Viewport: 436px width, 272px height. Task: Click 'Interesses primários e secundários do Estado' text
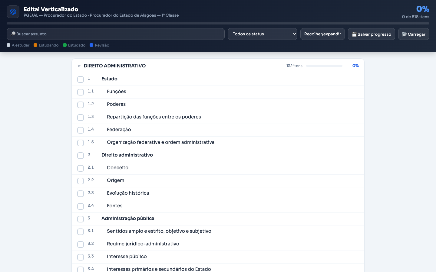pos(159,269)
